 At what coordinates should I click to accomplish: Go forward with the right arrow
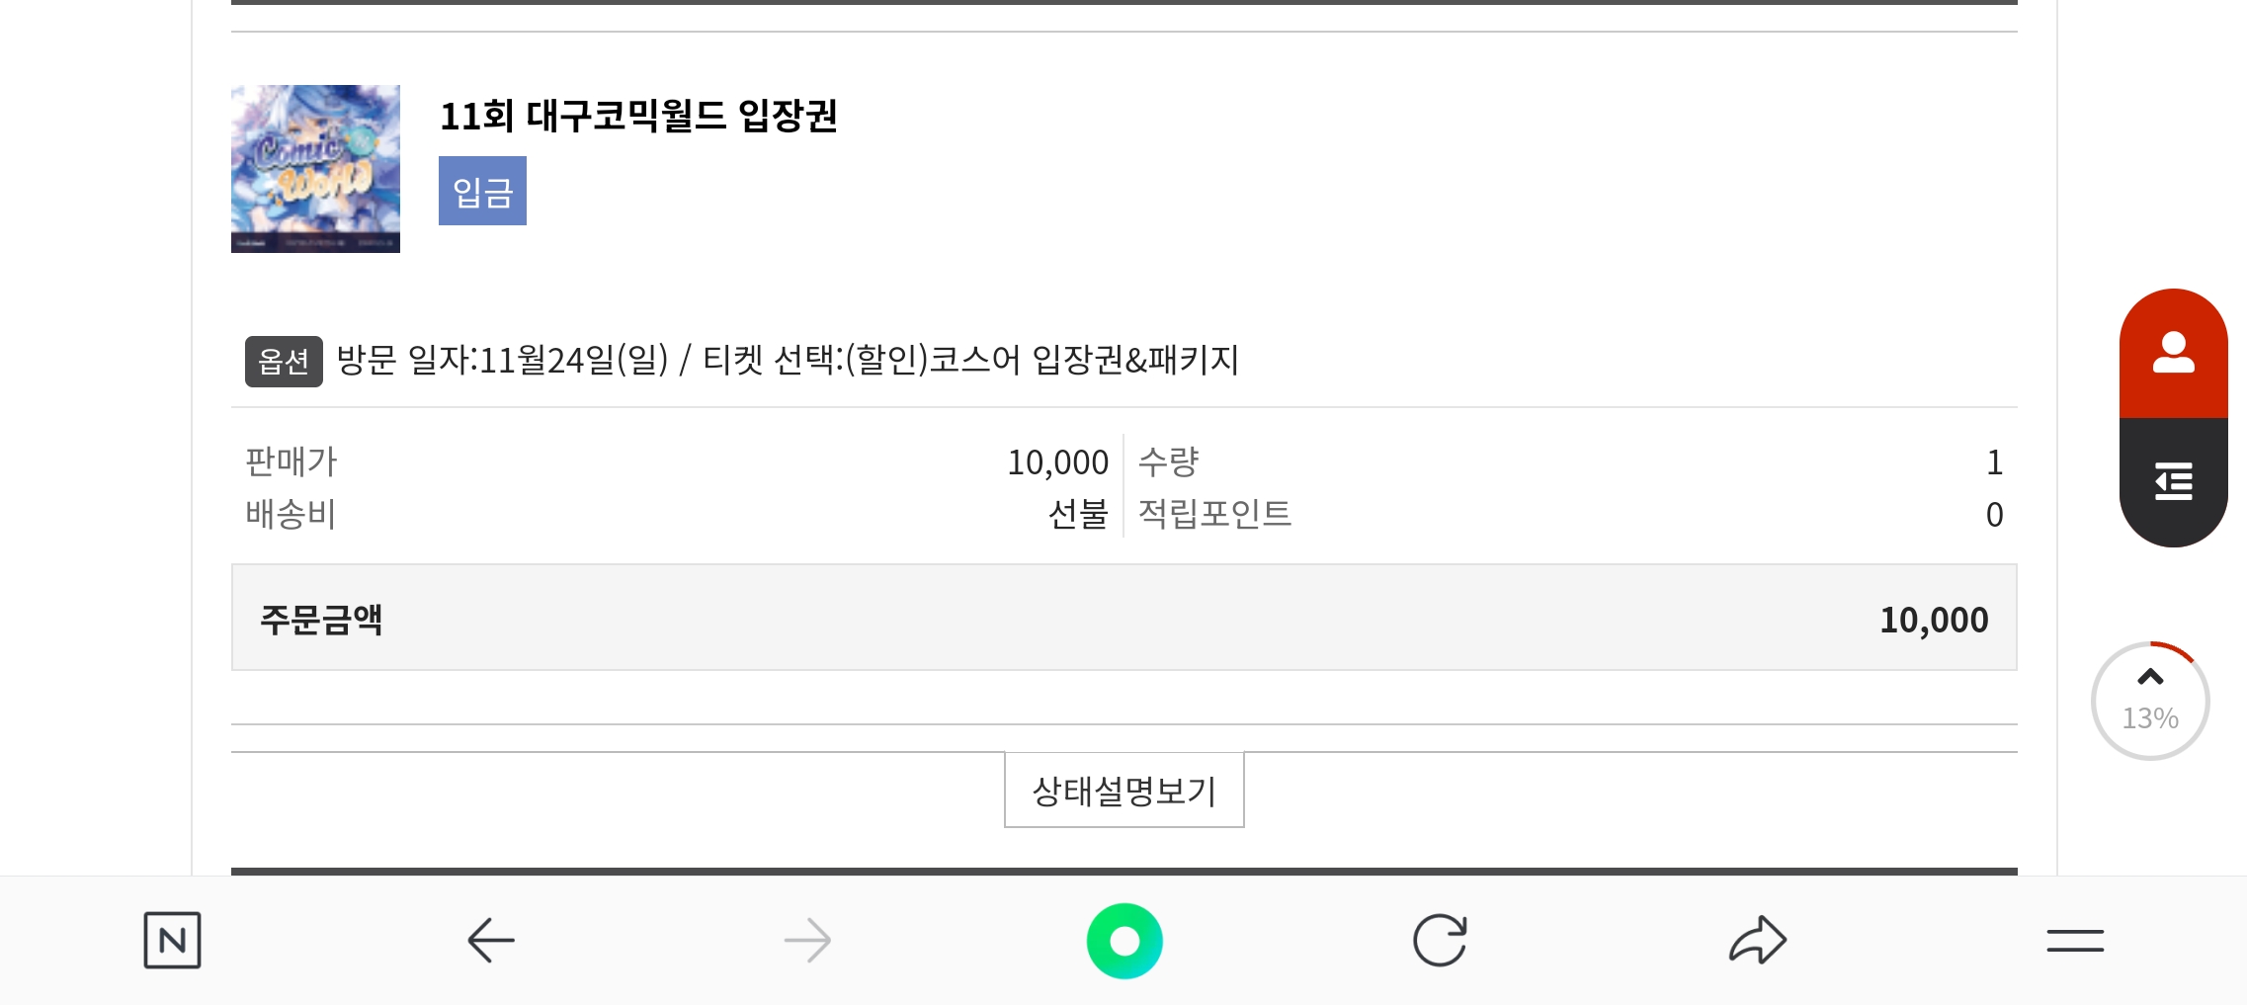coord(807,940)
